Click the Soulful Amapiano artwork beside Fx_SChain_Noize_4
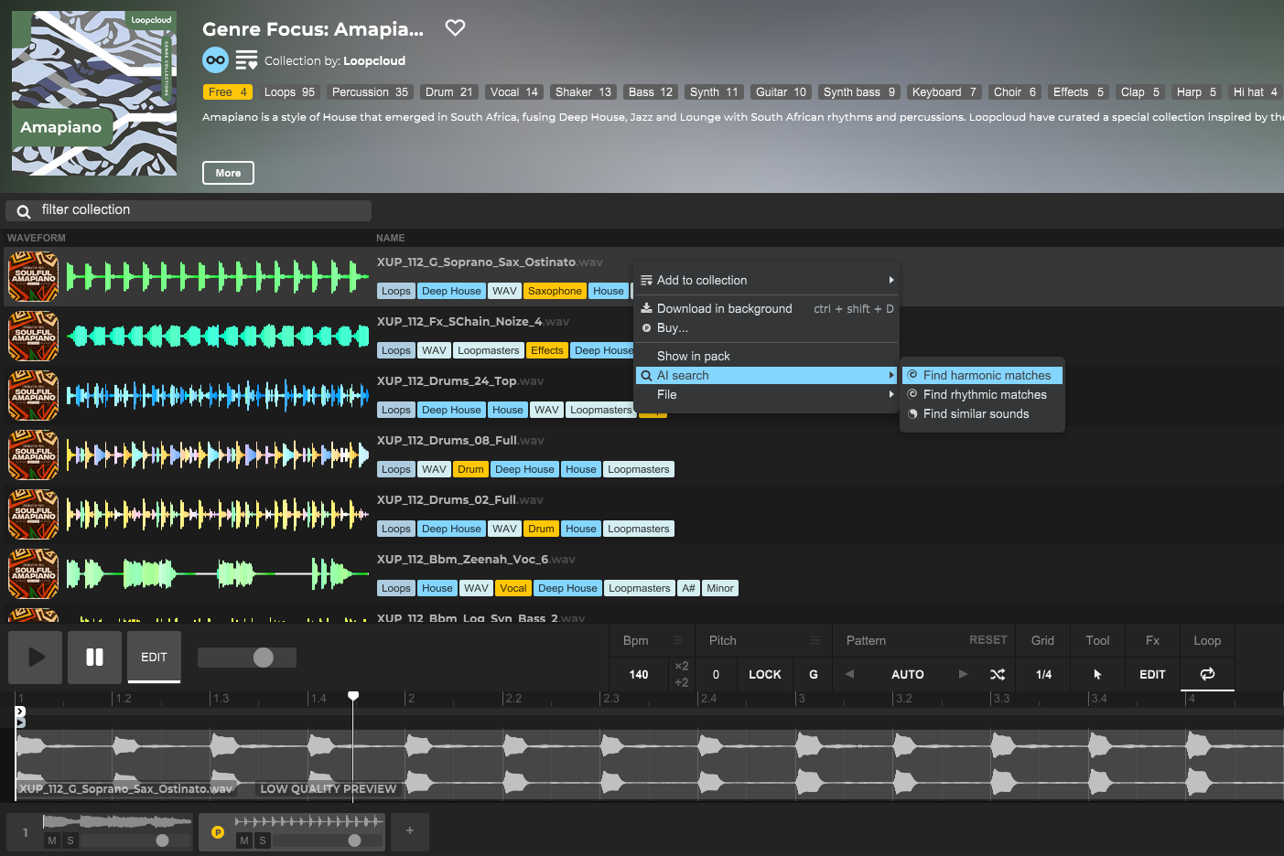 (x=34, y=336)
